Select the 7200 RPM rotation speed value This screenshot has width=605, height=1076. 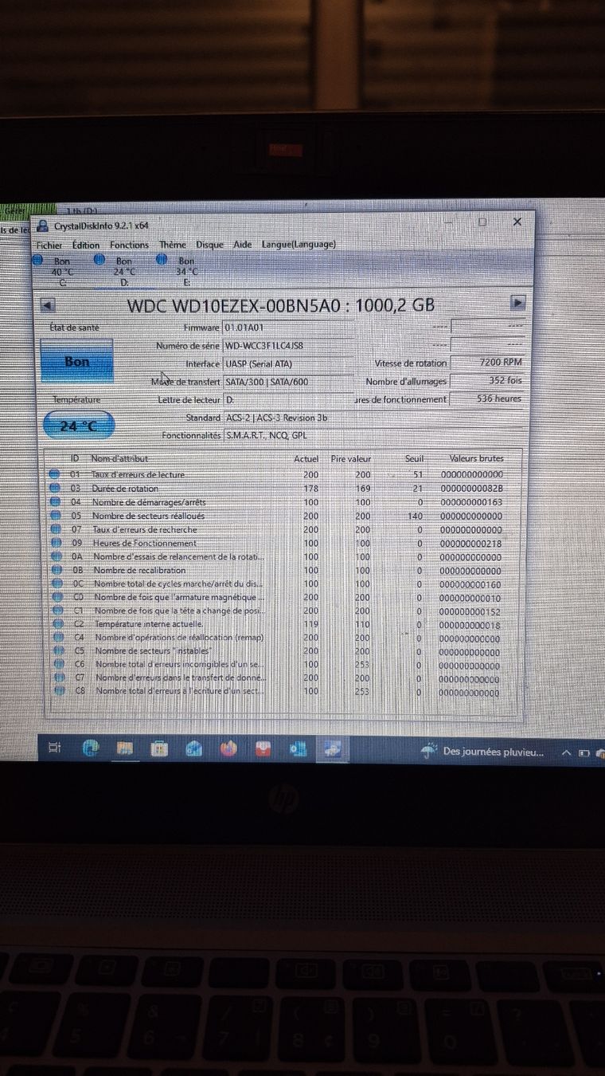(x=487, y=362)
